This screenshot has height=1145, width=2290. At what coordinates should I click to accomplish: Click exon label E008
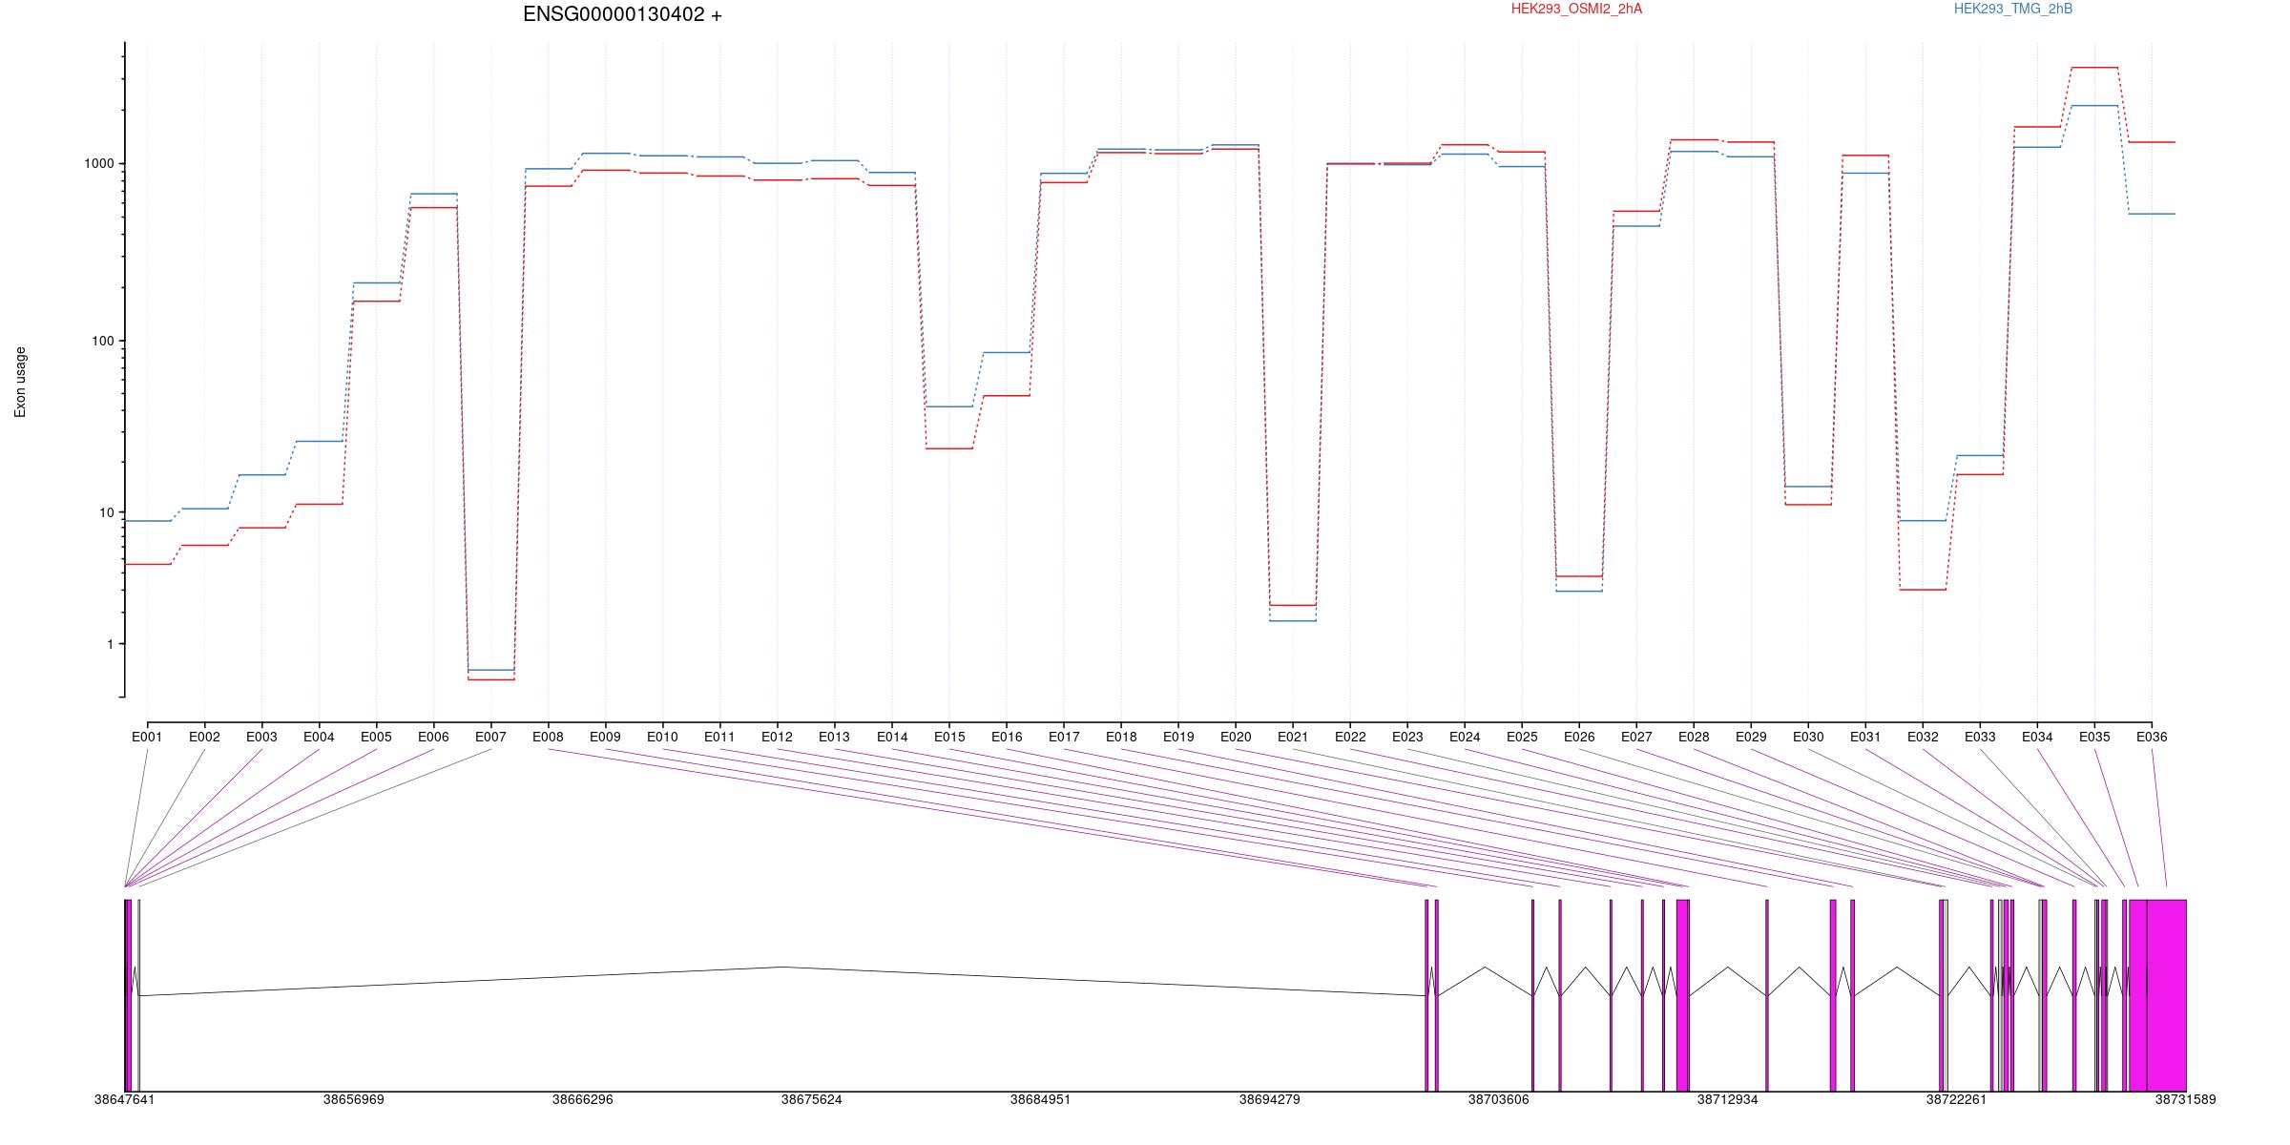[548, 737]
